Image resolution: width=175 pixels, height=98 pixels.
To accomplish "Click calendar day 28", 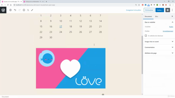I will tap(100, 32).
